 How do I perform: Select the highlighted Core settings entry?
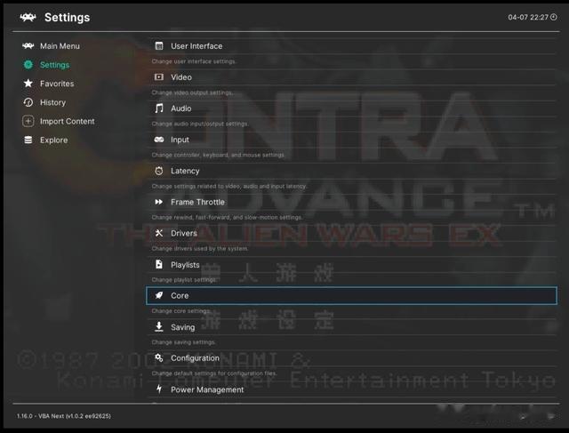click(x=351, y=295)
